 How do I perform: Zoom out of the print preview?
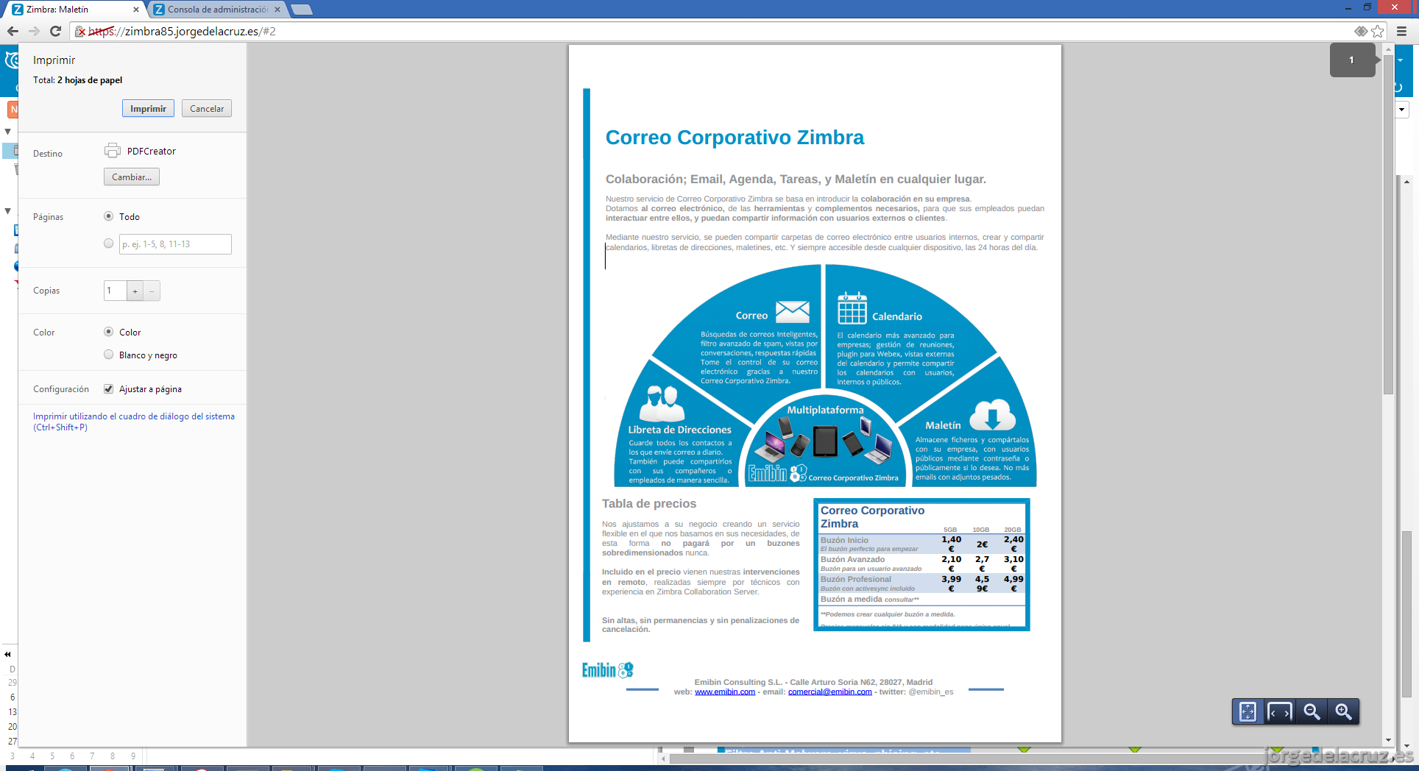[1312, 711]
